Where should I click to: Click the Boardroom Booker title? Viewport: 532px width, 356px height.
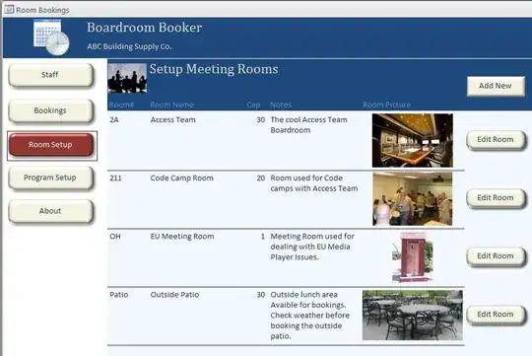(x=144, y=28)
